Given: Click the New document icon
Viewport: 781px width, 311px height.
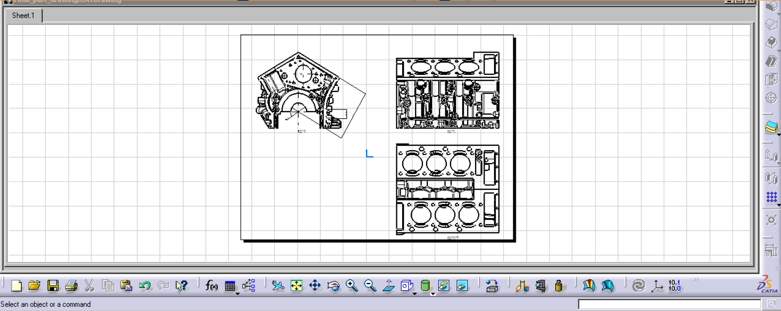Looking at the screenshot, I should 16,286.
